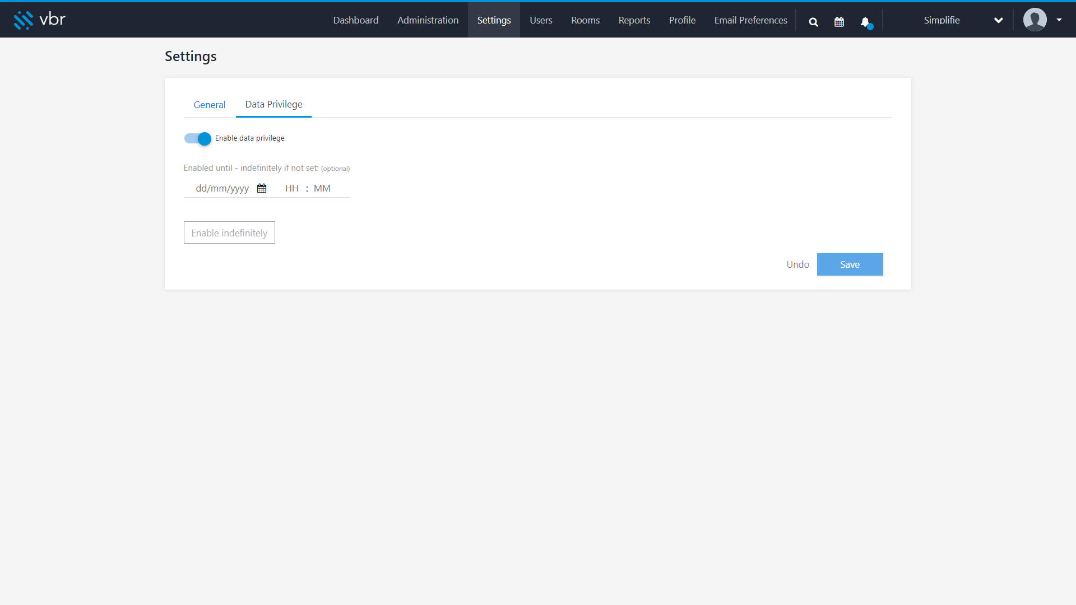
Task: Expand the user profile caret menu
Action: pos(1059,20)
